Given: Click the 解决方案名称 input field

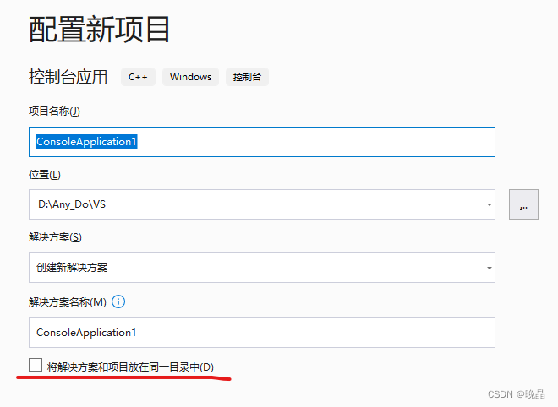Looking at the screenshot, I should coord(262,333).
